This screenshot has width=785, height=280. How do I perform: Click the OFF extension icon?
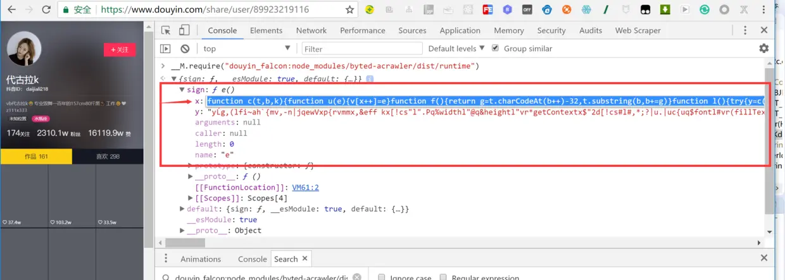[527, 9]
